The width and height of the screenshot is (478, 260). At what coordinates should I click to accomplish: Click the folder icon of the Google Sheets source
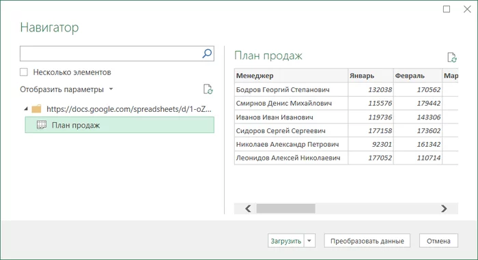coord(36,109)
